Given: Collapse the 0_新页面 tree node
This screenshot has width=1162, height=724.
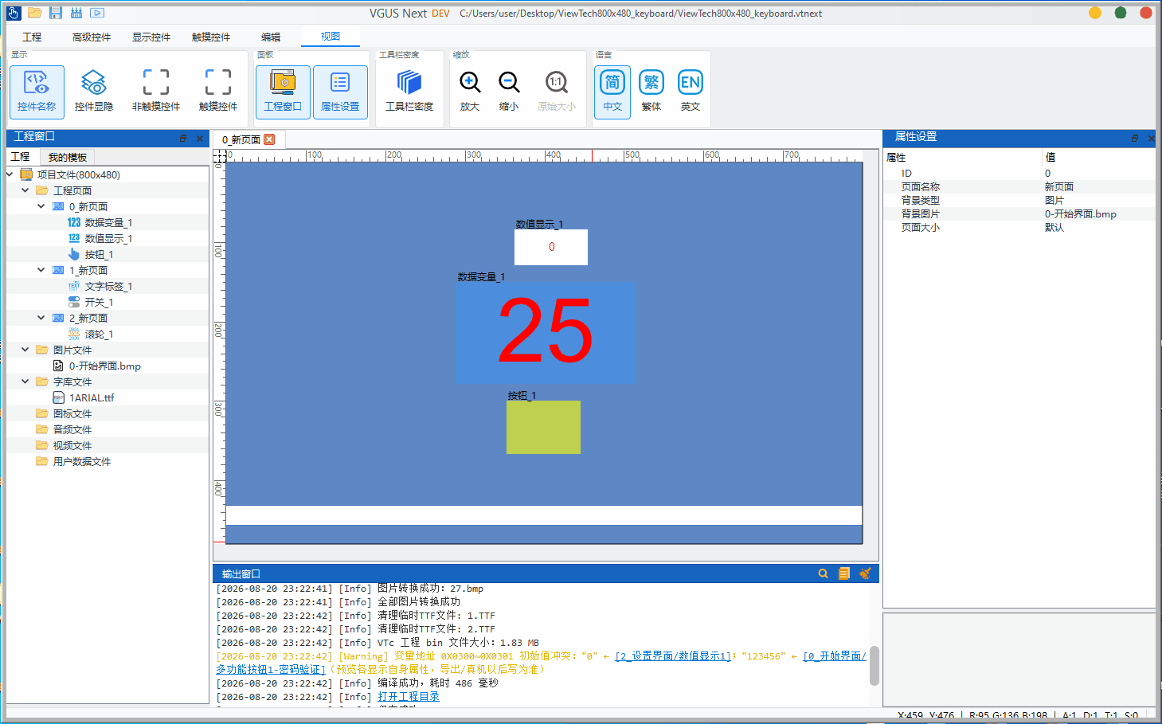Looking at the screenshot, I should coord(41,206).
